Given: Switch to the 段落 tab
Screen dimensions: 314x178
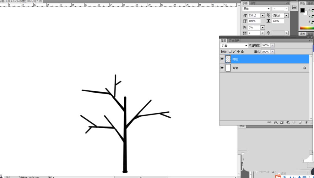Looking at the screenshot, I should click(x=253, y=3).
